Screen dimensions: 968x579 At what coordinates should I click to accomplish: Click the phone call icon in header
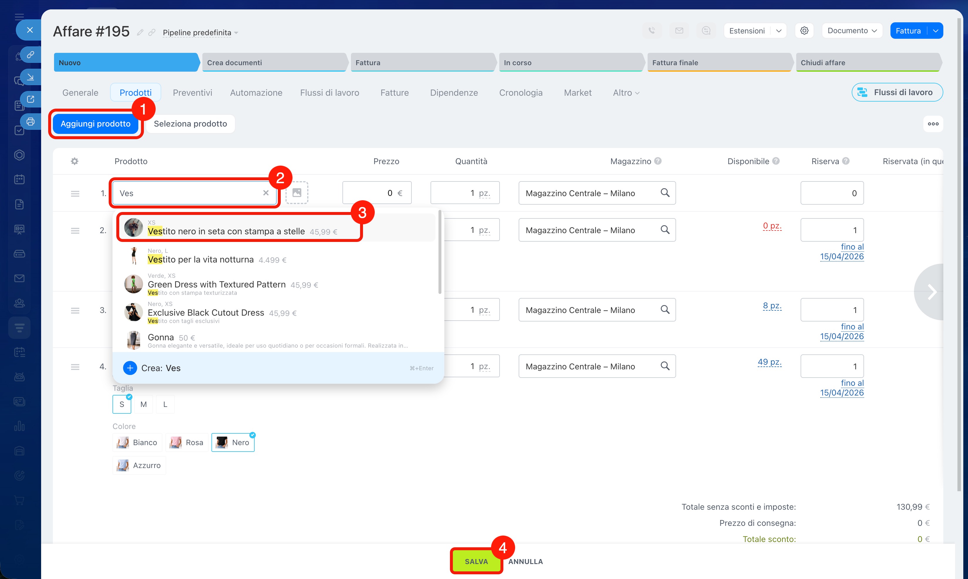pos(652,31)
